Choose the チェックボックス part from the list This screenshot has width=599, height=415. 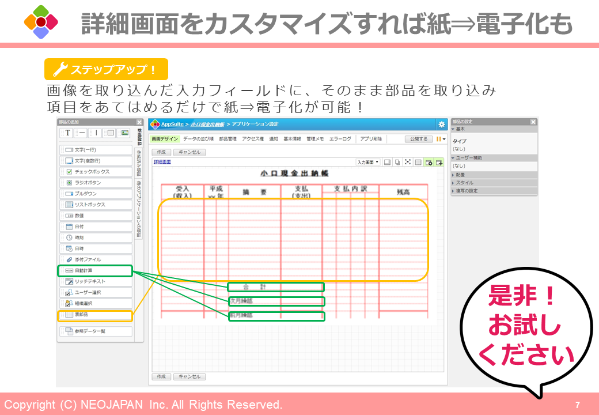point(96,172)
